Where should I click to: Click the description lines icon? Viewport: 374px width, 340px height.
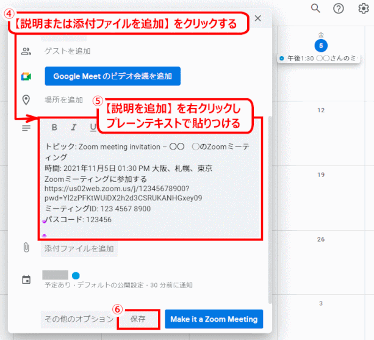26,128
